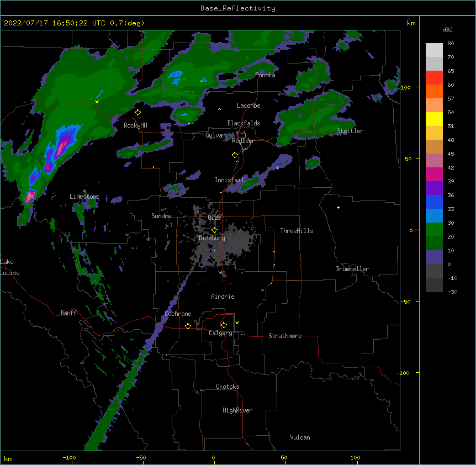The image size is (476, 465).
Task: Click the Airdrie label
Action: click(x=223, y=297)
